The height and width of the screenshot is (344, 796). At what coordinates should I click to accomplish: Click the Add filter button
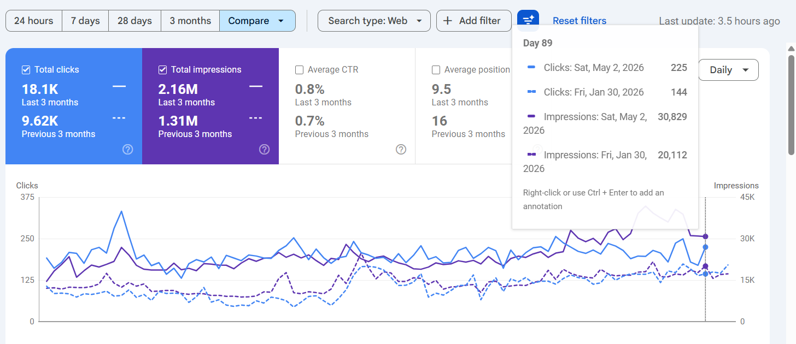pyautogui.click(x=474, y=21)
